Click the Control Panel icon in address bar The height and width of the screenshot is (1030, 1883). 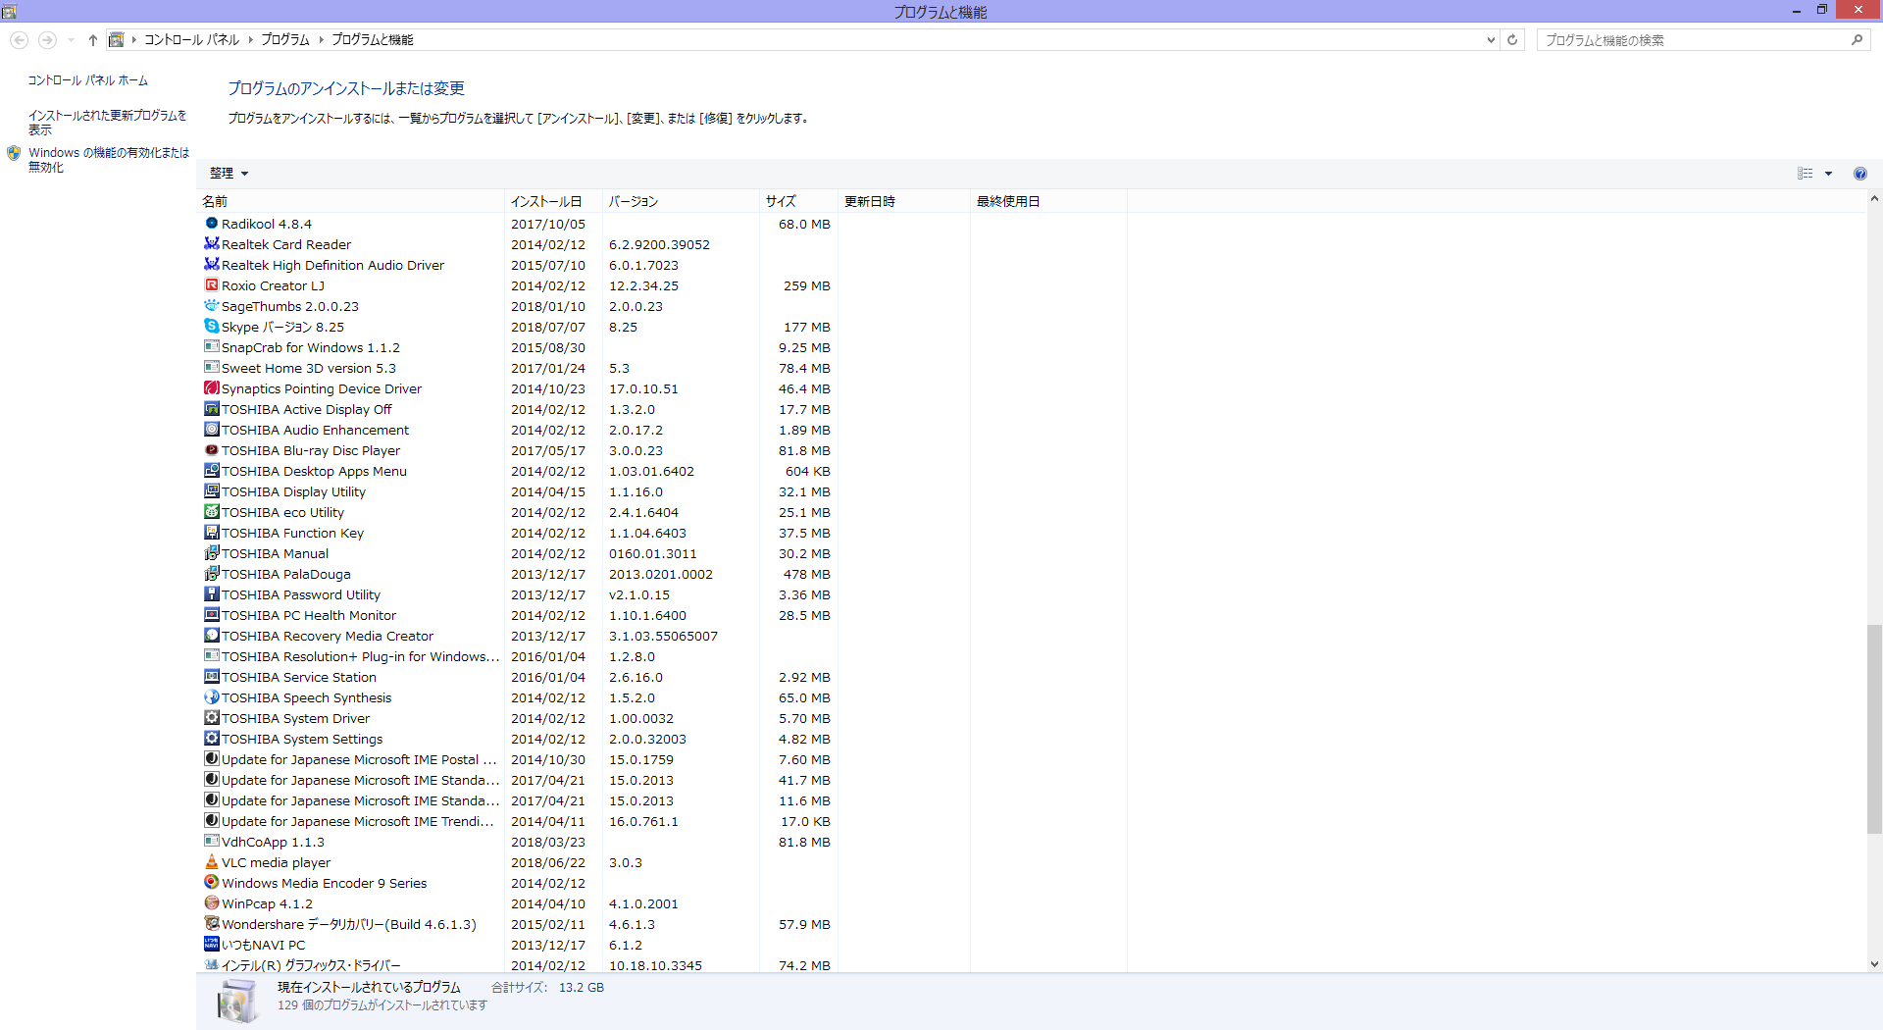(x=116, y=40)
